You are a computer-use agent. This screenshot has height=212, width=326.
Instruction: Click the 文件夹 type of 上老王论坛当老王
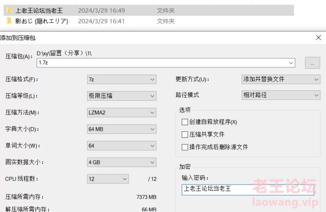coord(166,11)
